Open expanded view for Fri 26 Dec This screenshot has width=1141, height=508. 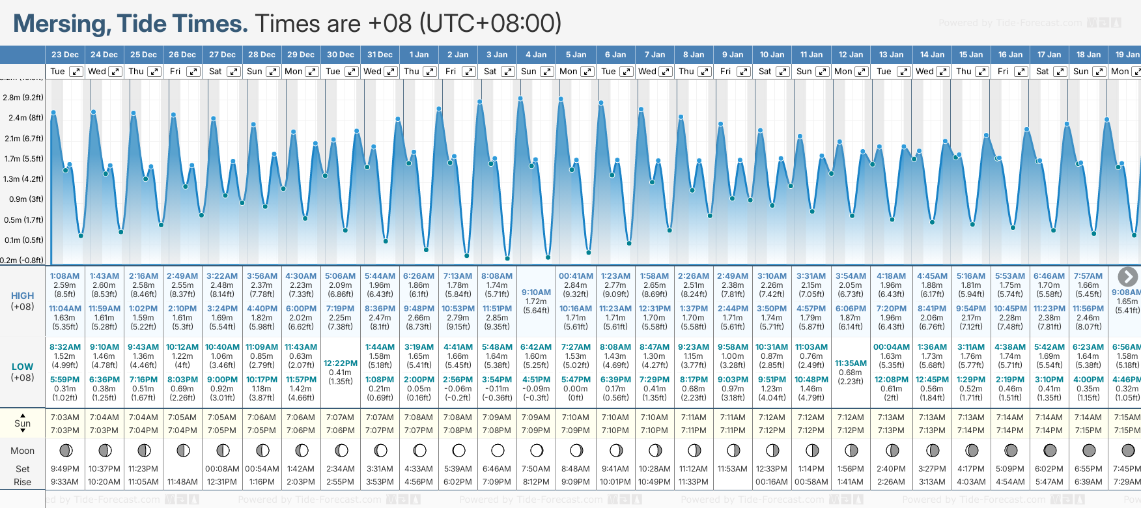tap(193, 72)
